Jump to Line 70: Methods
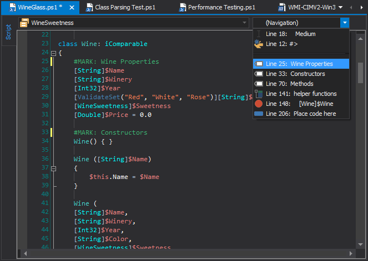 [x=301, y=84]
